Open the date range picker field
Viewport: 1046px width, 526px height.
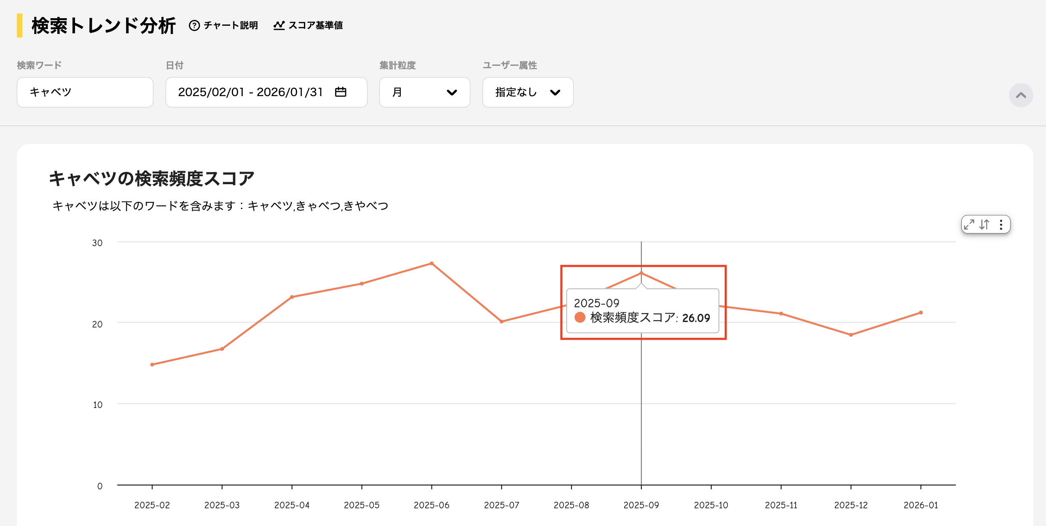pos(266,92)
